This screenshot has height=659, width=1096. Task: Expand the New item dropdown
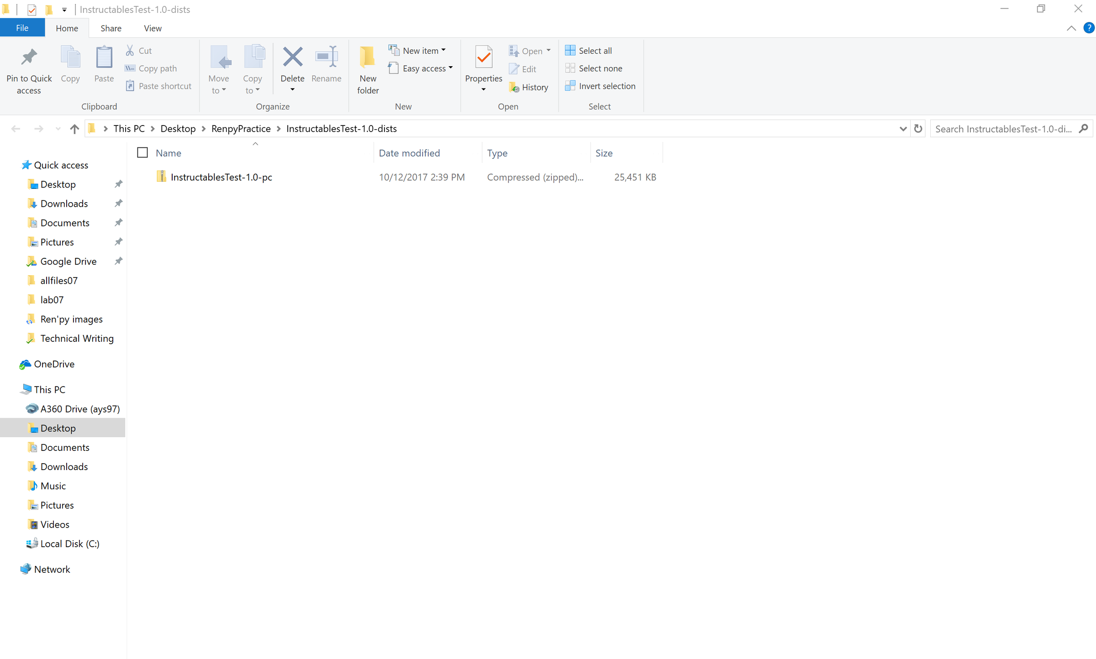coord(442,50)
